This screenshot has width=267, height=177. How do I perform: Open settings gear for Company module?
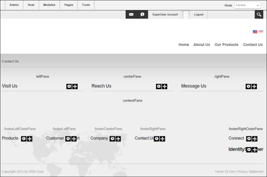point(113,139)
